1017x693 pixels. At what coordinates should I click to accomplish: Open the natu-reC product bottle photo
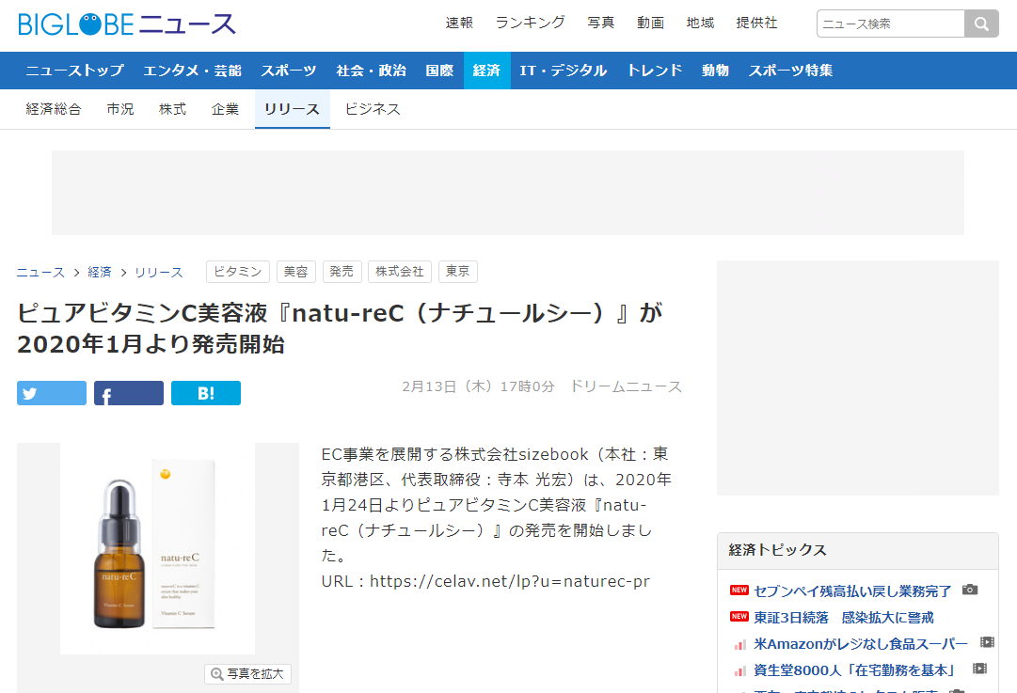157,548
